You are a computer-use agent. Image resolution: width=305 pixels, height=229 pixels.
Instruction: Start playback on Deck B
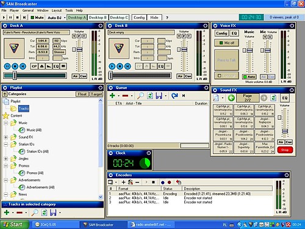(112, 67)
